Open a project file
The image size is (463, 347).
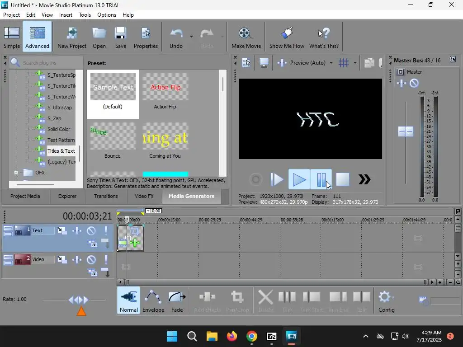(x=99, y=37)
